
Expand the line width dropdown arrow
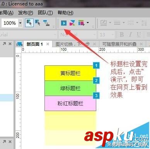124,23
